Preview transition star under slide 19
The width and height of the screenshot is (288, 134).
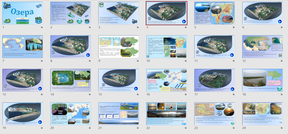pyautogui.click(x=42, y=128)
